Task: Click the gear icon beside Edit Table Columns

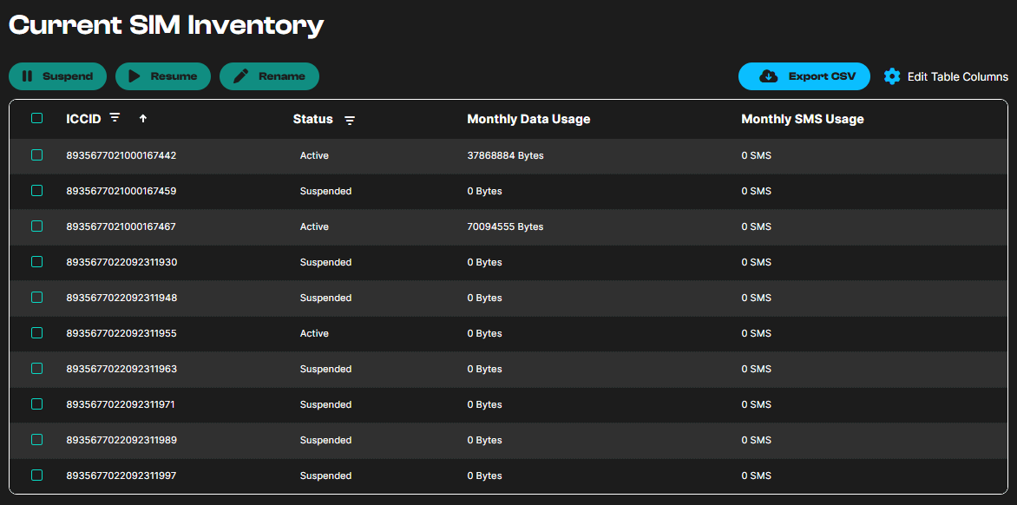Action: 892,76
